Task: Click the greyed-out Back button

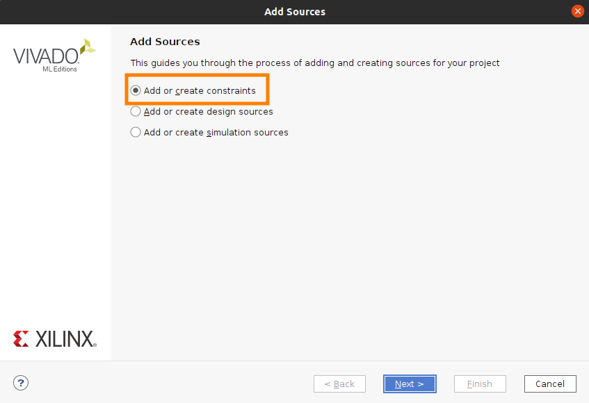Action: 339,384
